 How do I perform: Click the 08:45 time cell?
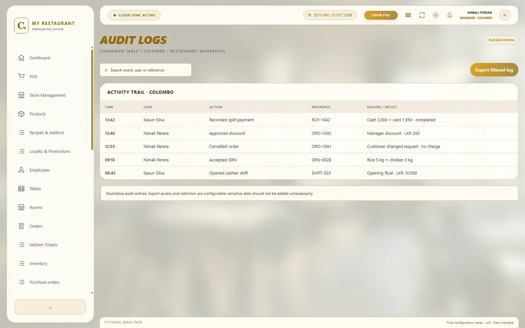click(110, 173)
